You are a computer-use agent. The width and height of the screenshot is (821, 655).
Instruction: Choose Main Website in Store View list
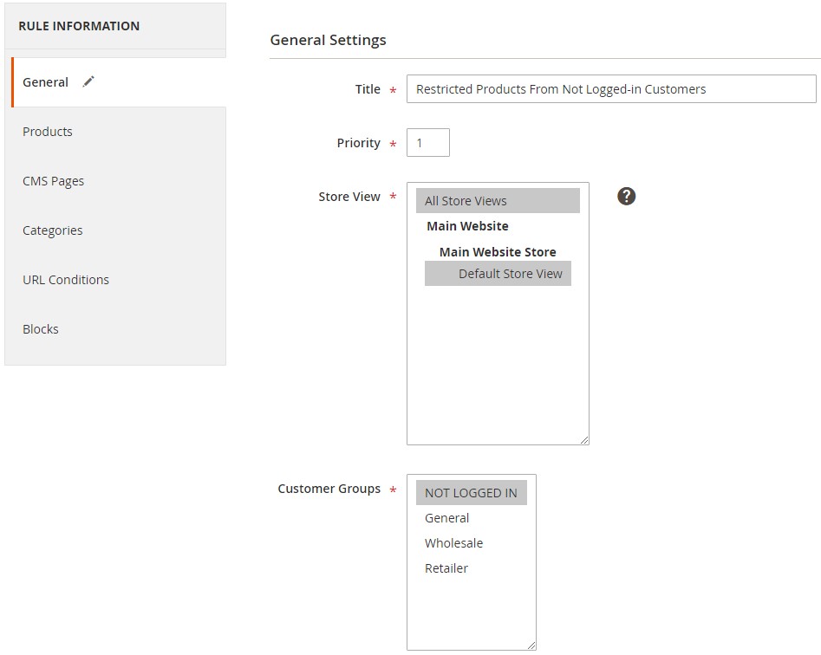[x=467, y=226]
